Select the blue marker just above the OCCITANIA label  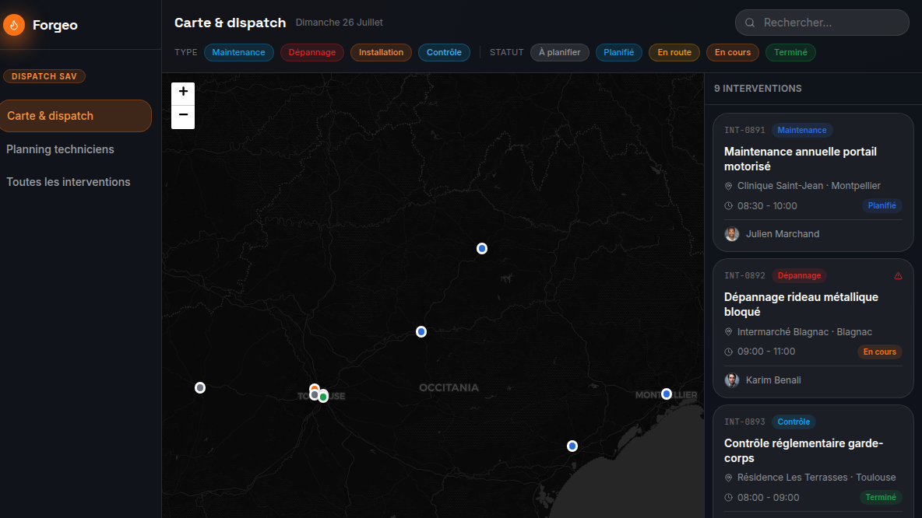click(421, 332)
